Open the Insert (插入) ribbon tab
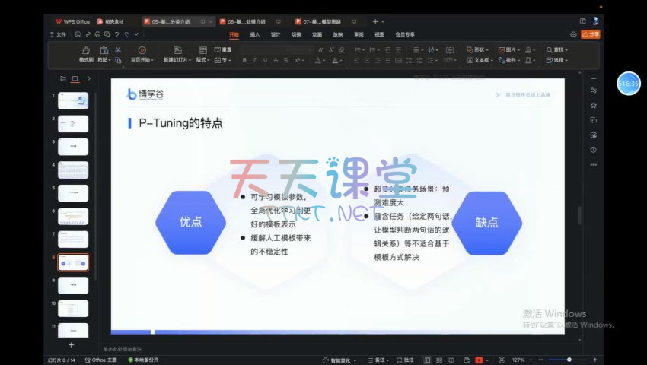 point(255,34)
